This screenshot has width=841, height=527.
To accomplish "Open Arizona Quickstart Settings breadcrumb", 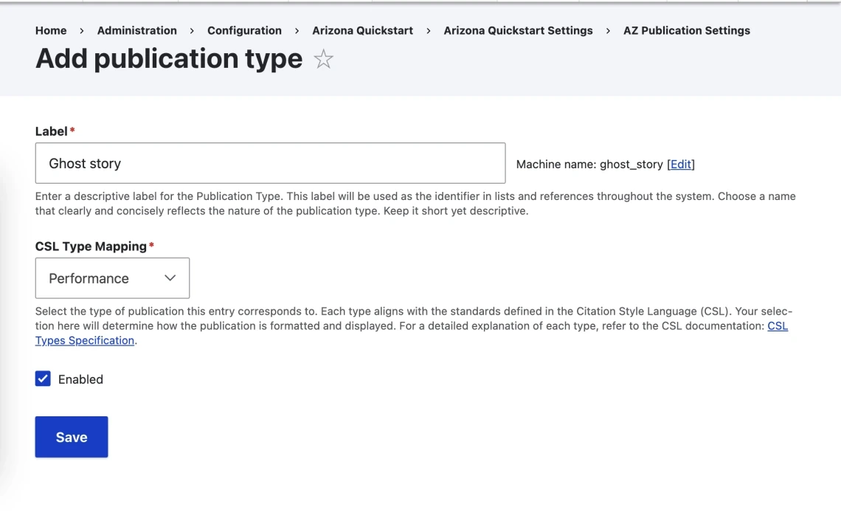I will pos(518,30).
